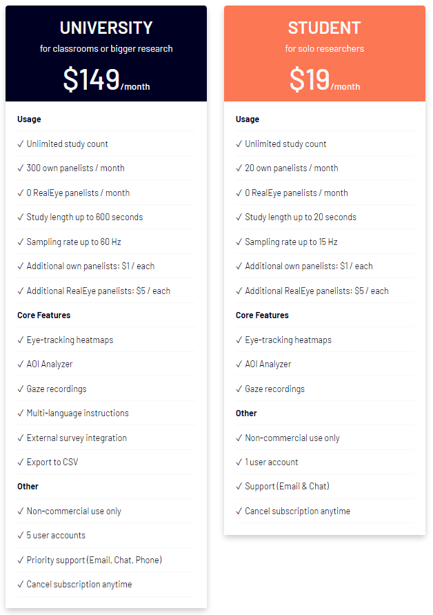Click checkmark beside 300 own panelists
This screenshot has width=433, height=615.
point(21,168)
